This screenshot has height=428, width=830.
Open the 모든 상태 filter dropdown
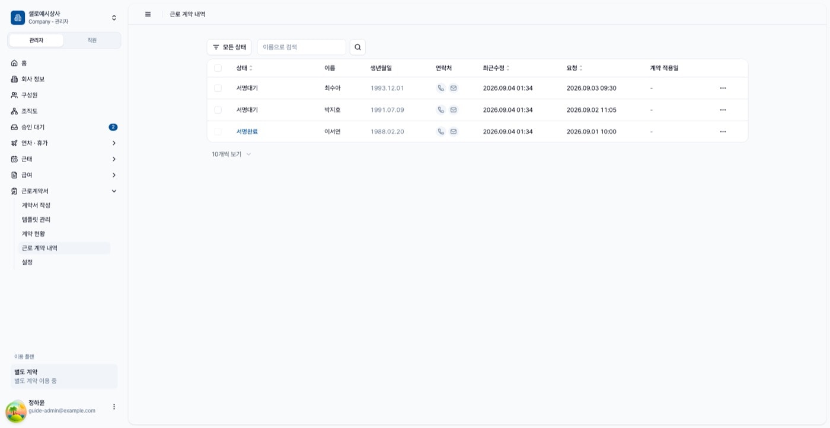(229, 47)
